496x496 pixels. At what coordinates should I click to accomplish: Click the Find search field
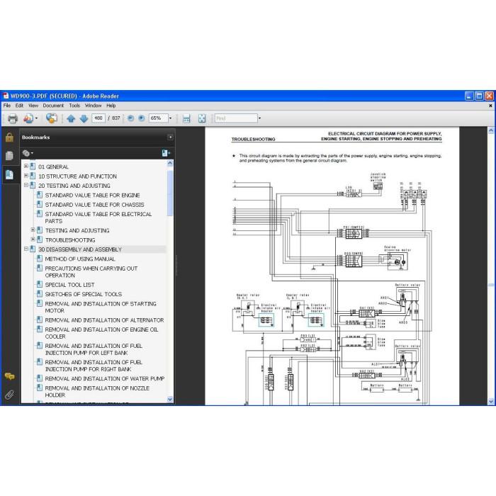click(236, 118)
